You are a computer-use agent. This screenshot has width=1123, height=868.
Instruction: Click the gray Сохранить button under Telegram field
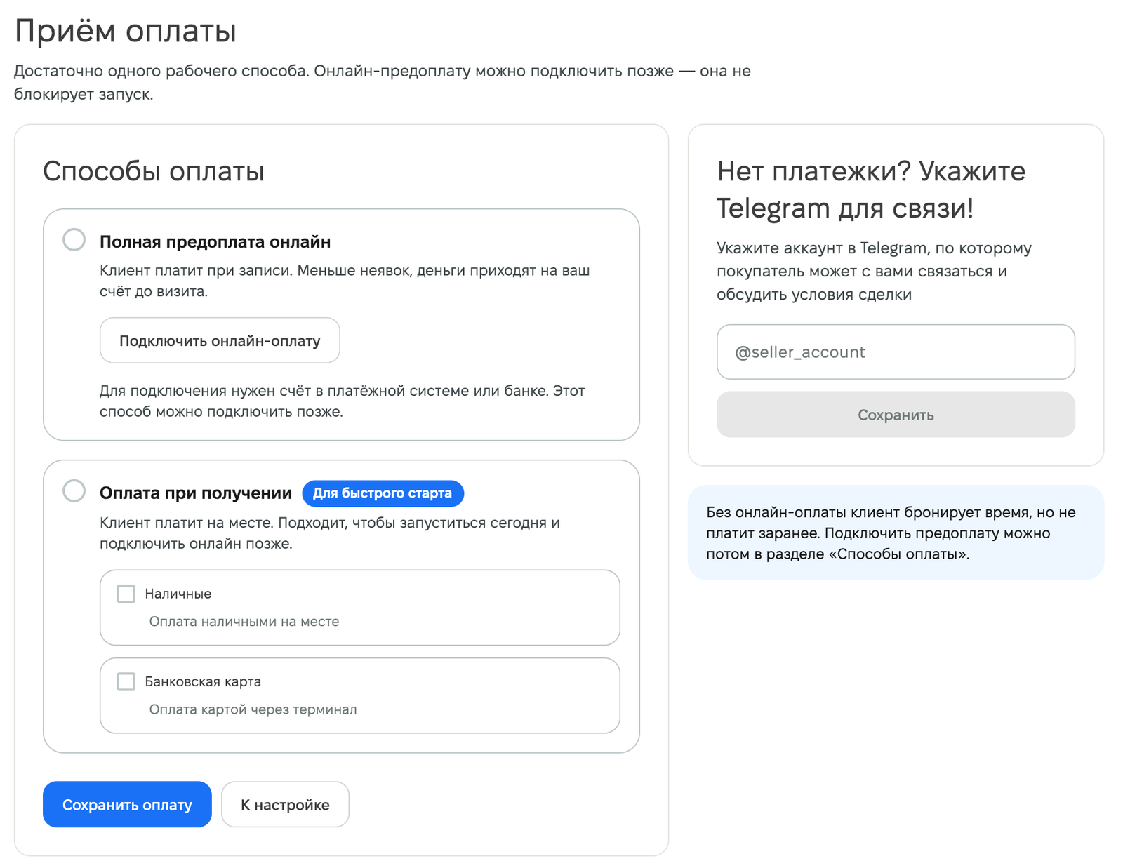(x=896, y=415)
